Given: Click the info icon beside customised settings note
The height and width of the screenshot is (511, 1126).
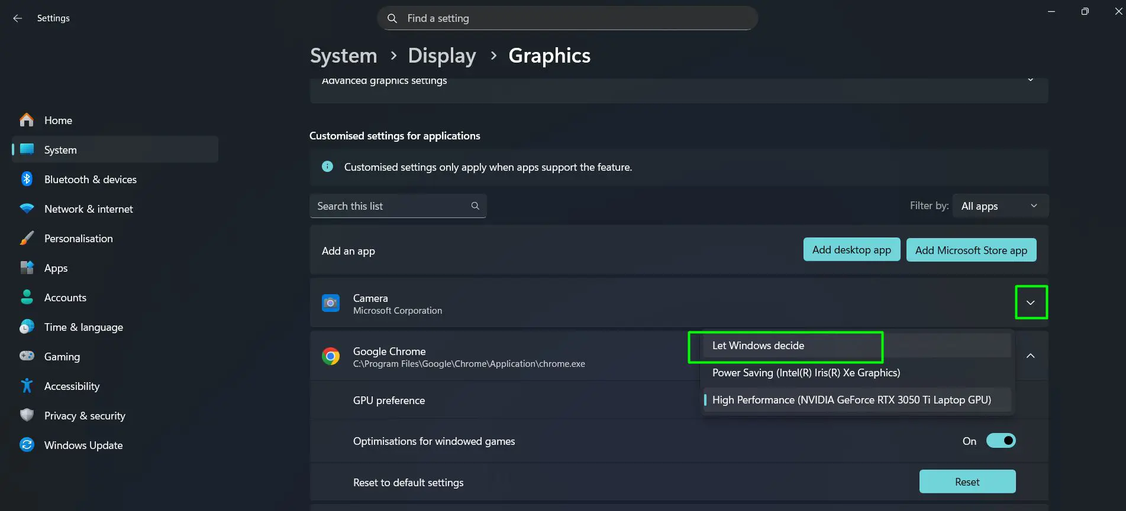Looking at the screenshot, I should [327, 167].
